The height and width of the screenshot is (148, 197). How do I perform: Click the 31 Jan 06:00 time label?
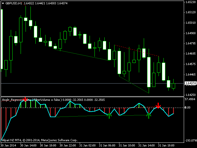(x=107, y=146)
